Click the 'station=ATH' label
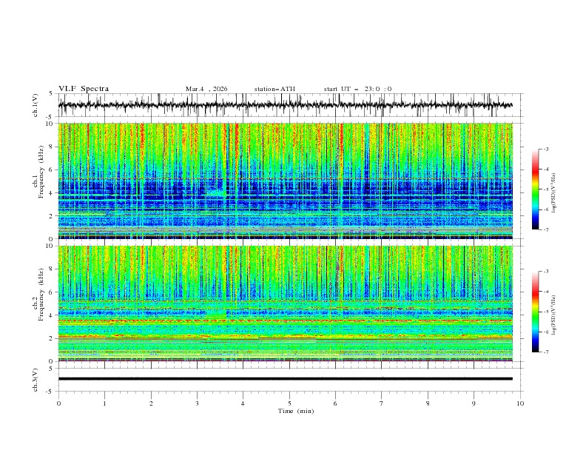586x453 pixels. 275,89
